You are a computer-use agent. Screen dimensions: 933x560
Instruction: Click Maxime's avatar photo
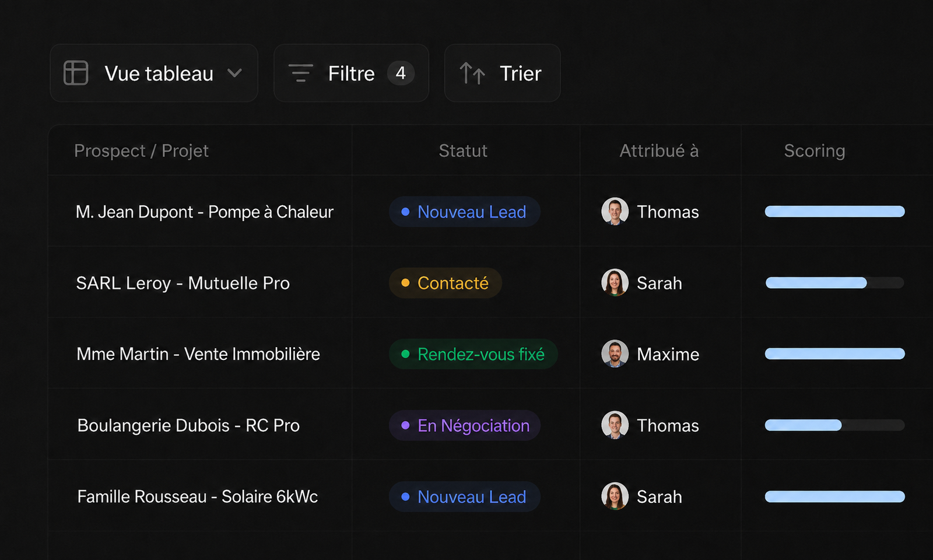click(615, 353)
